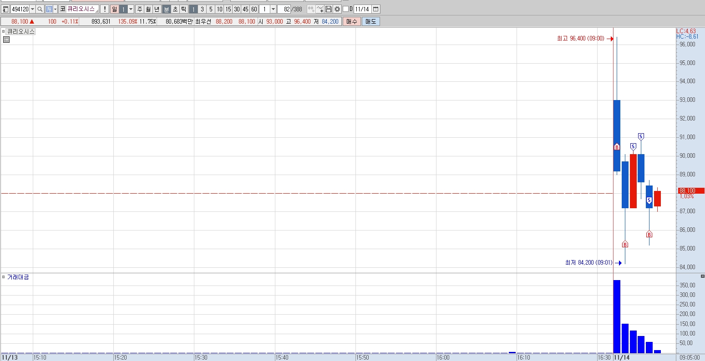Click the exclamation mark info icon
The image size is (705, 361).
pos(105,9)
